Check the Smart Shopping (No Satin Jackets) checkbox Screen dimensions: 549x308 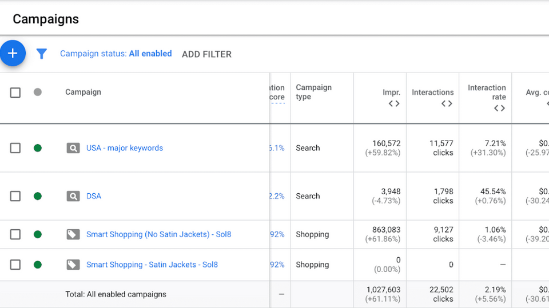[15, 234]
